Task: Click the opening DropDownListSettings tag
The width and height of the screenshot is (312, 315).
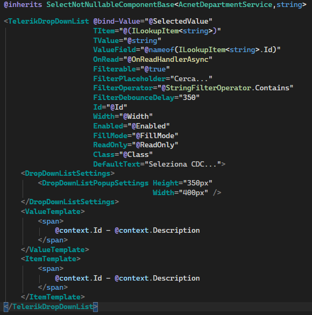Action: point(68,174)
